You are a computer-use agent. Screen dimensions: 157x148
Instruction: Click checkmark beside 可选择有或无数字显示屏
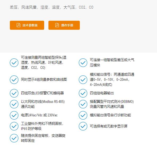tap(83, 126)
